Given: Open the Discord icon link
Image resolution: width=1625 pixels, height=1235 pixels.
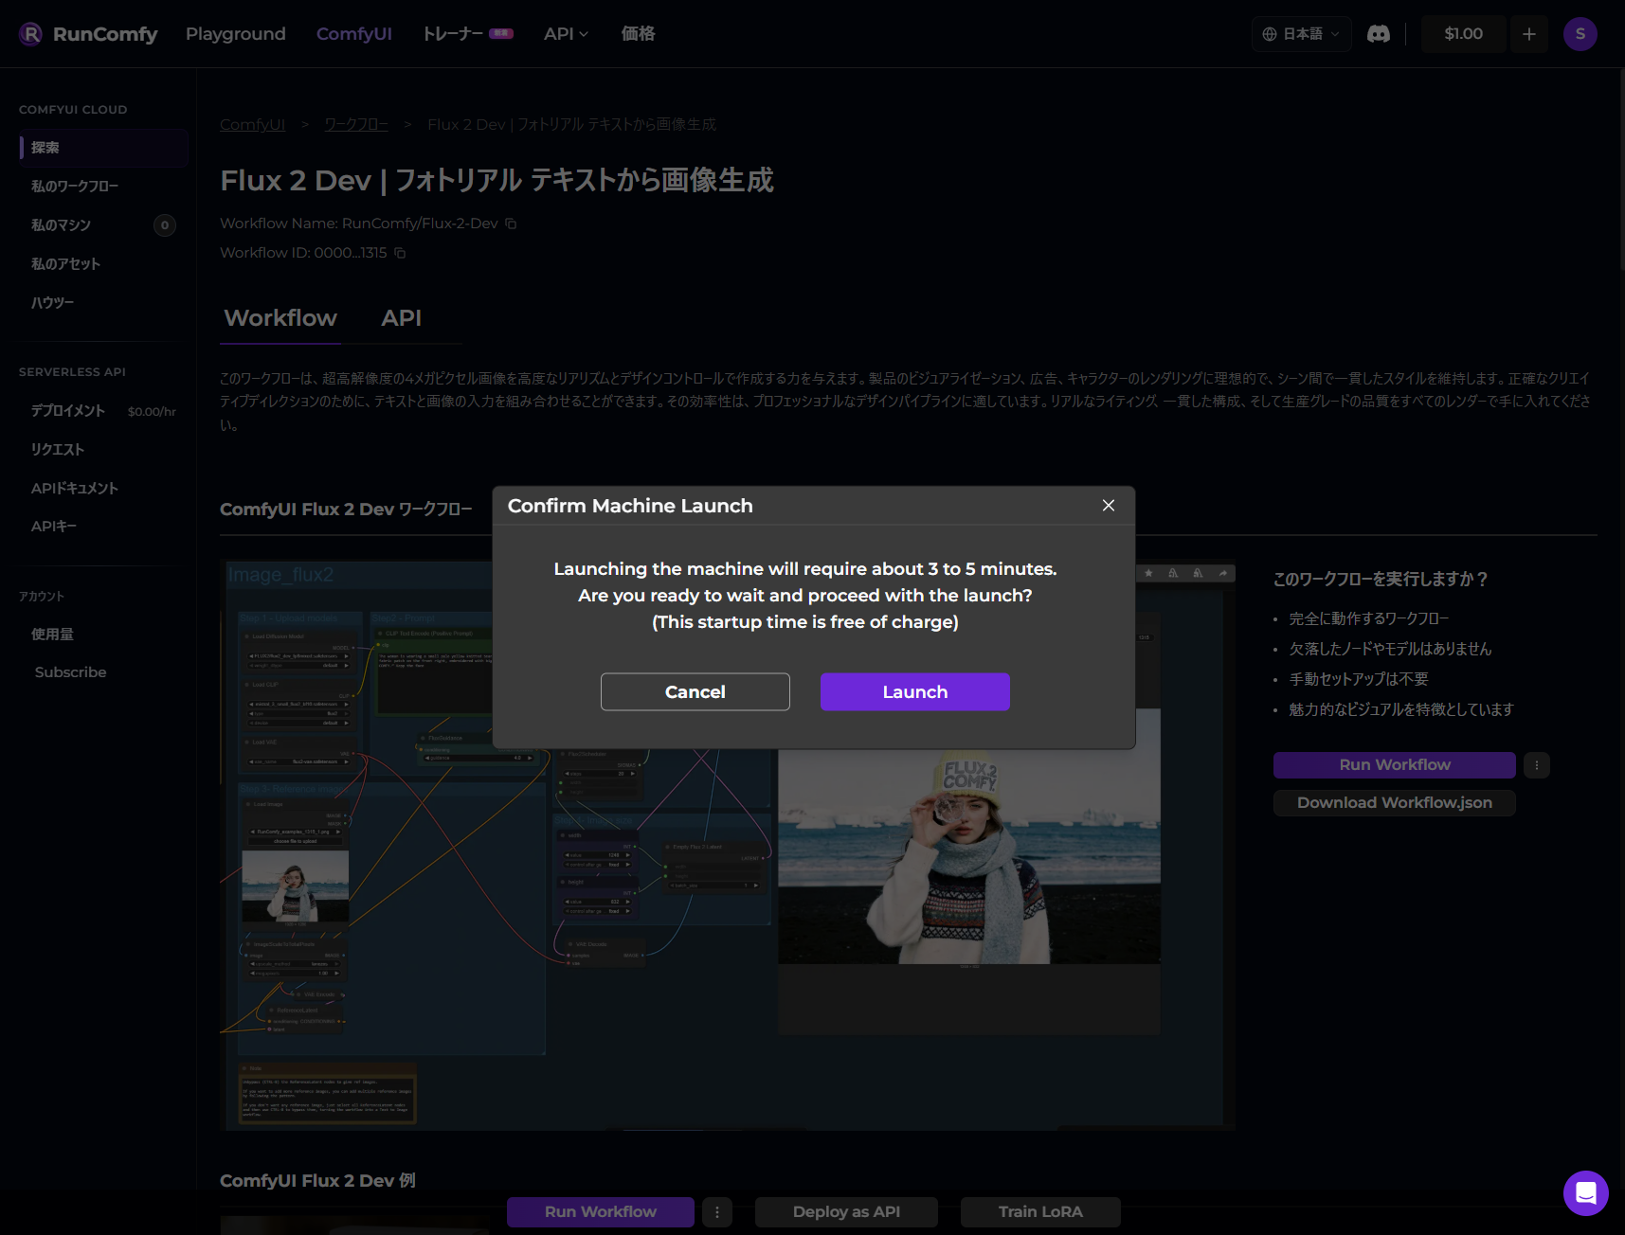Looking at the screenshot, I should (x=1379, y=34).
